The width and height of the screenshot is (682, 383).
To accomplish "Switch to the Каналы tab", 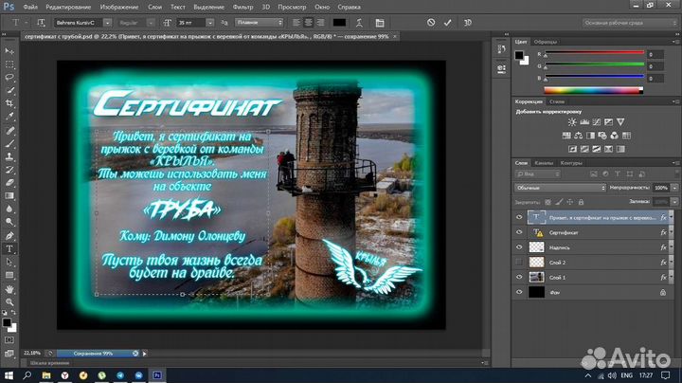I will 544,163.
